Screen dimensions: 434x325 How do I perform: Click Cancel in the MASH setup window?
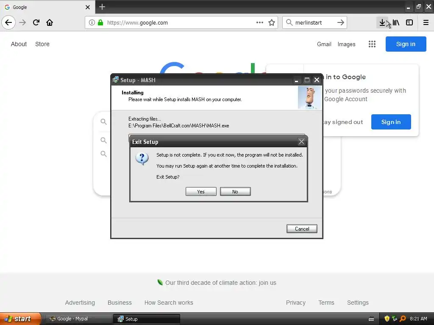(302, 229)
